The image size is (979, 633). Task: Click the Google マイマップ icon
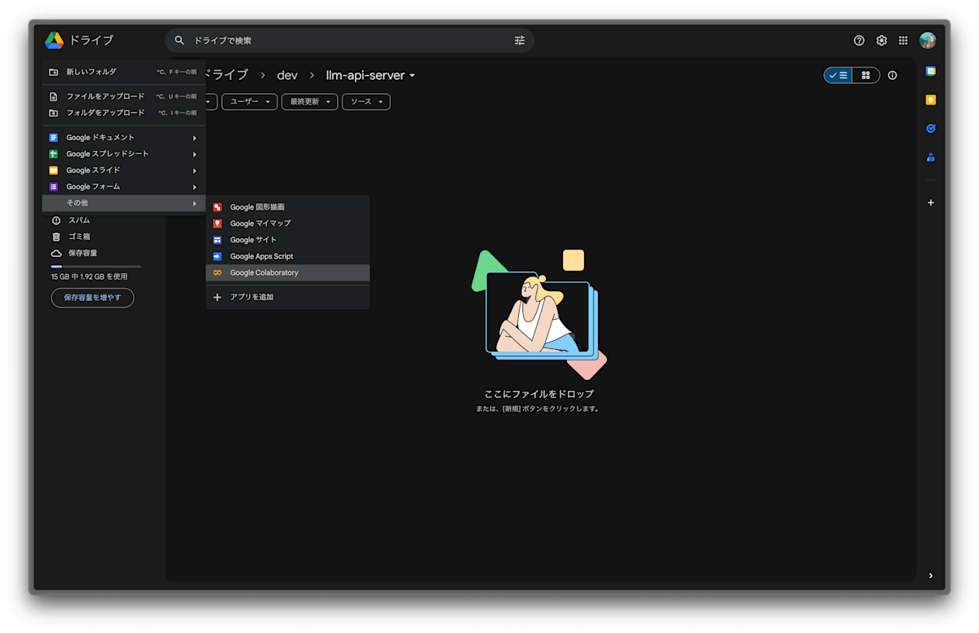[217, 224]
